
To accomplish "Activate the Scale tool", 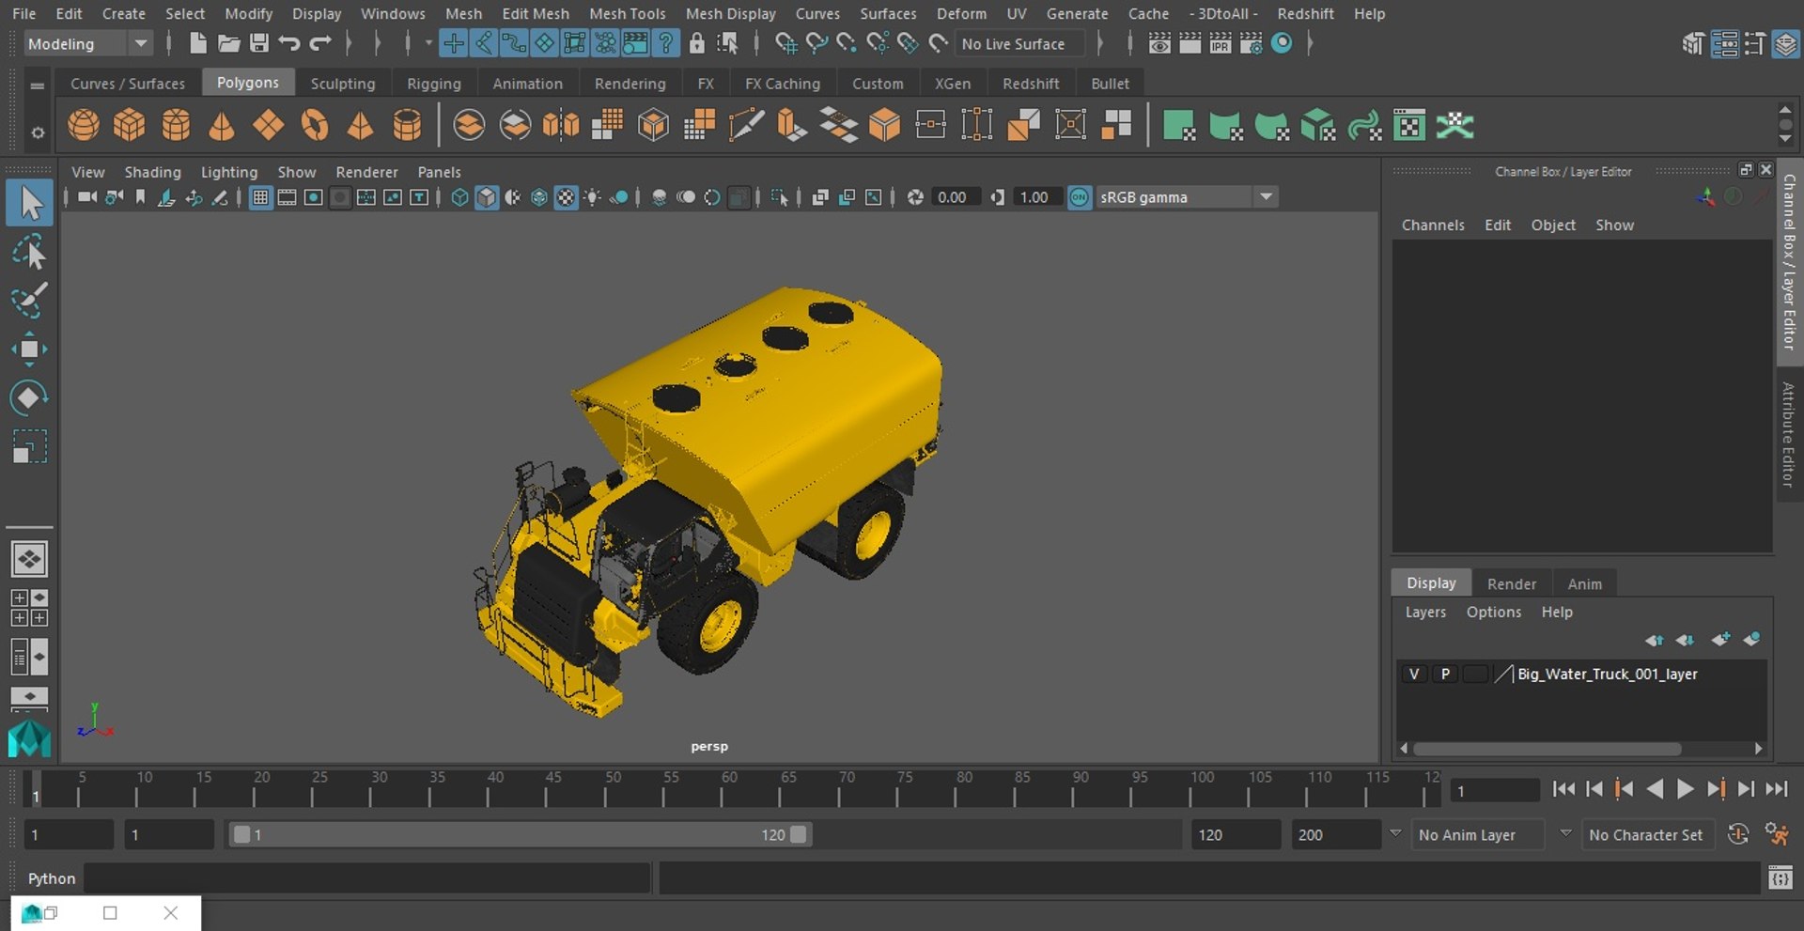I will tap(30, 446).
